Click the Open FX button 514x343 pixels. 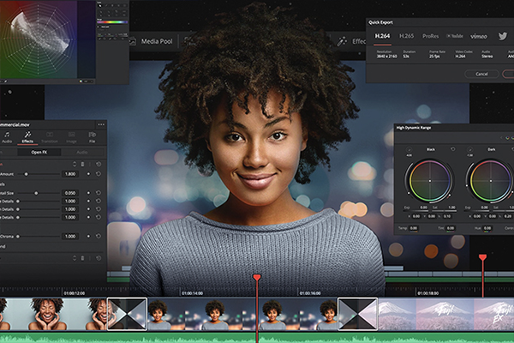pyautogui.click(x=39, y=152)
